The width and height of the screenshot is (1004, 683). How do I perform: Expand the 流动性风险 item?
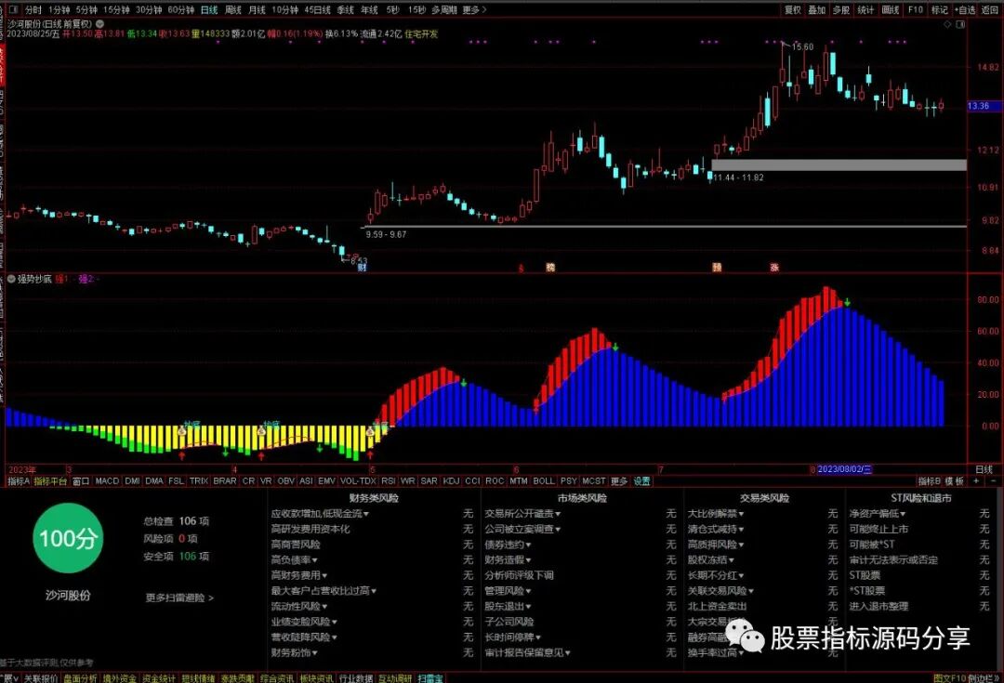coord(299,606)
